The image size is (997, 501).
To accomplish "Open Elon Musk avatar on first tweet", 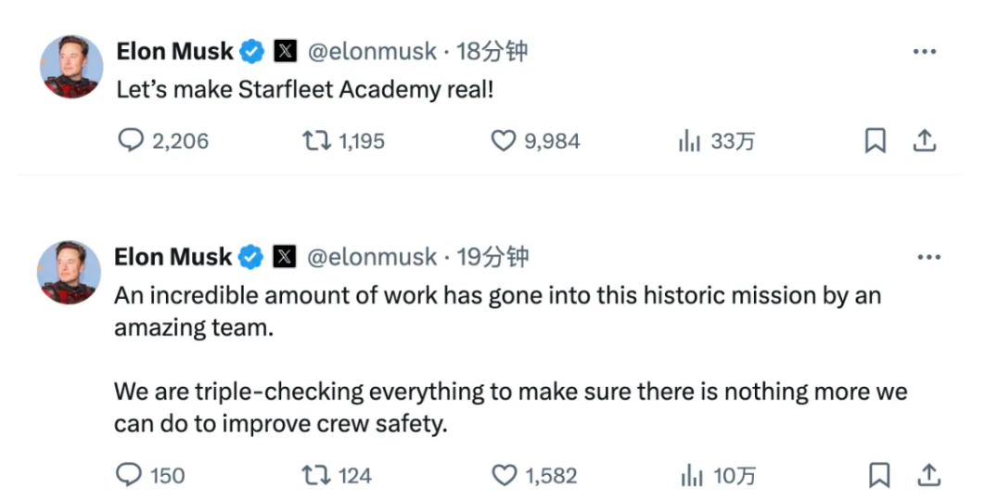I will [x=70, y=67].
